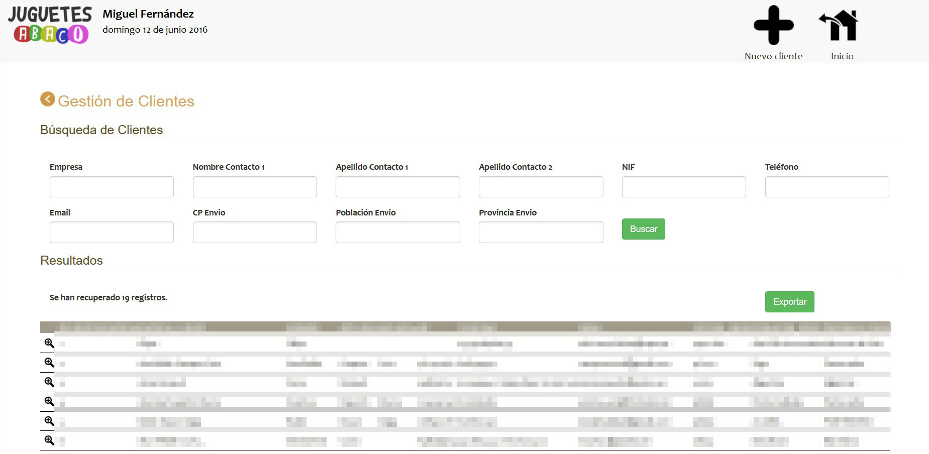This screenshot has width=929, height=454.
Task: Open the Juguetes Abaco logo
Action: point(50,25)
